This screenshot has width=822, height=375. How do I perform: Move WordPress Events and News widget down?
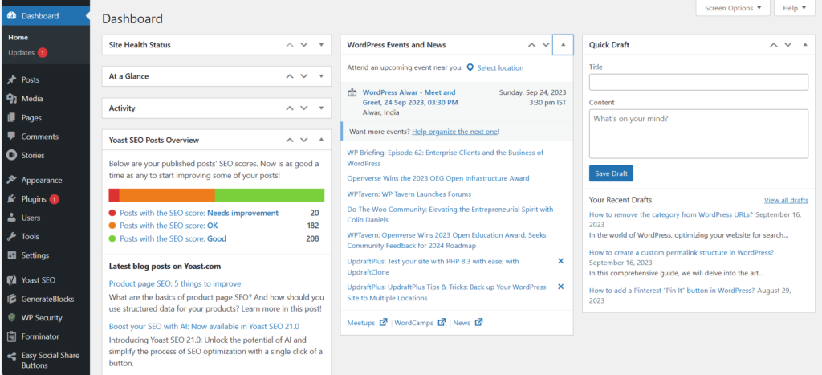(546, 45)
